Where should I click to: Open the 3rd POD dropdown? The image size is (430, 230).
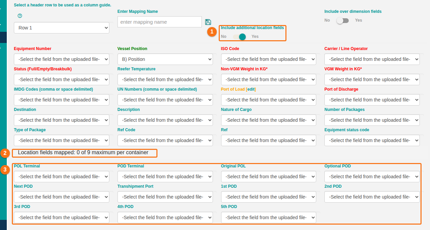[x=62, y=217]
